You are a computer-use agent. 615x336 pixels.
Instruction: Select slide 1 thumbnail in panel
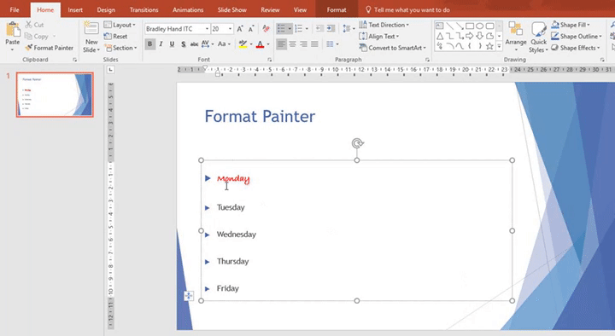pos(55,95)
